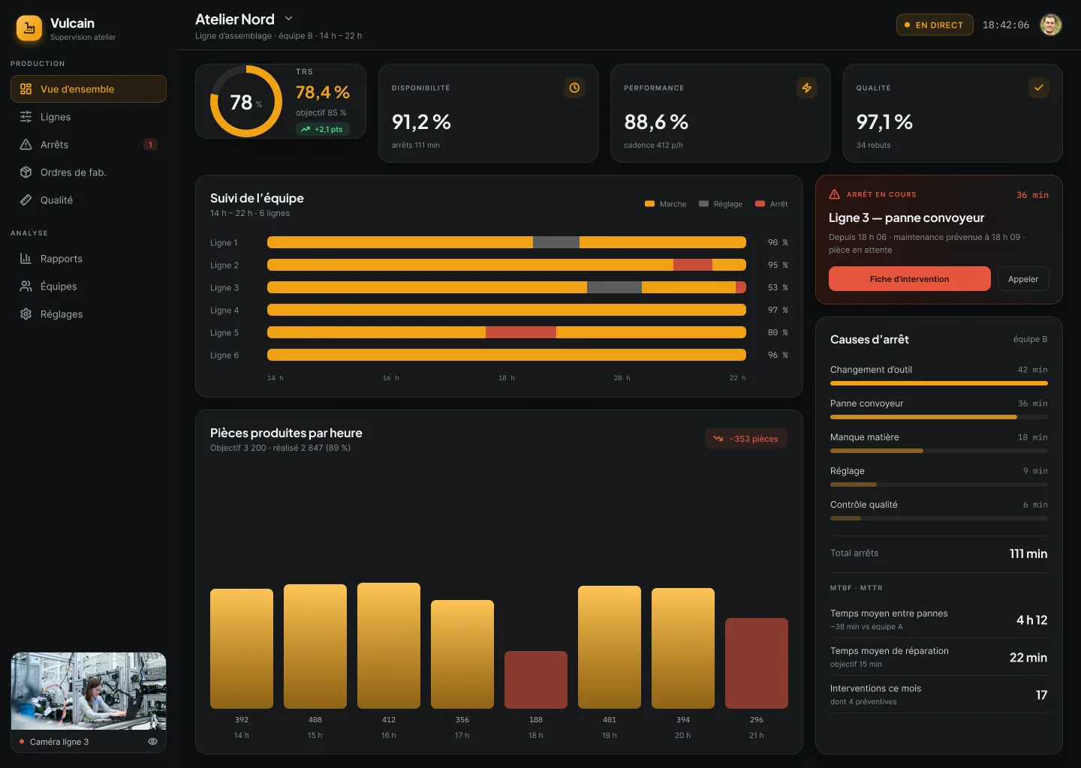Open the Caméra ligne 3 video thumbnail
Screen dimensions: 1081x768
(x=89, y=691)
